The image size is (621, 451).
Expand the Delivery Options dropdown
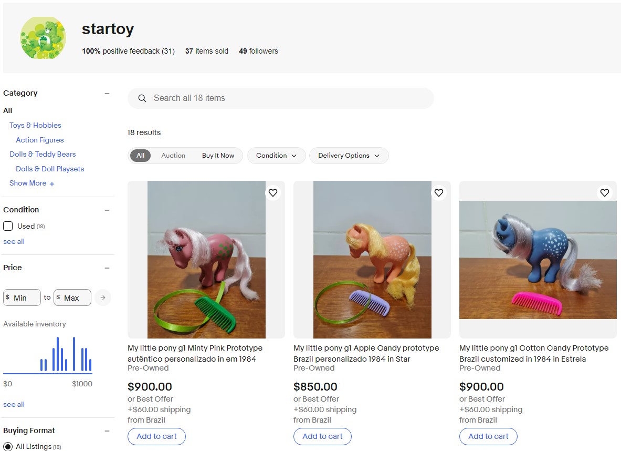[x=349, y=156]
